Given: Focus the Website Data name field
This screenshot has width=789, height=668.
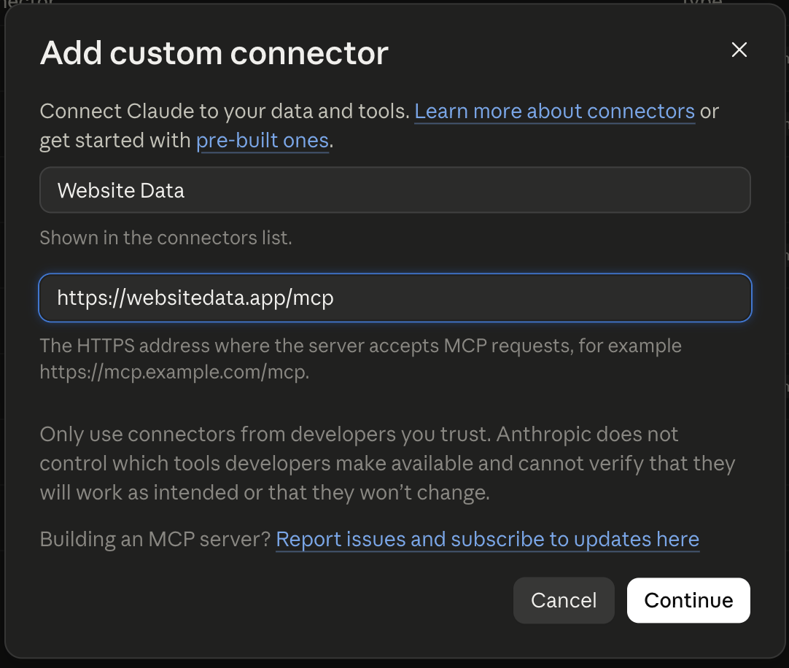Looking at the screenshot, I should (x=395, y=190).
